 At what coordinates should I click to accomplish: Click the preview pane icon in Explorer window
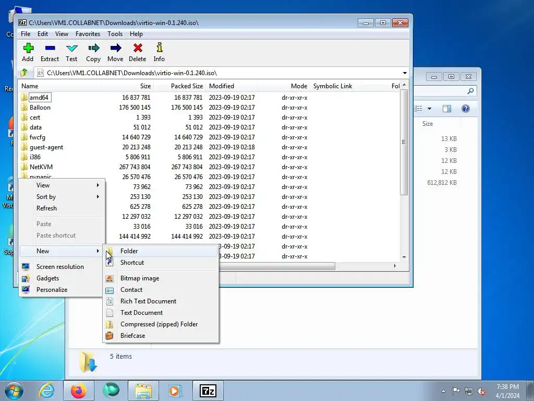click(447, 109)
